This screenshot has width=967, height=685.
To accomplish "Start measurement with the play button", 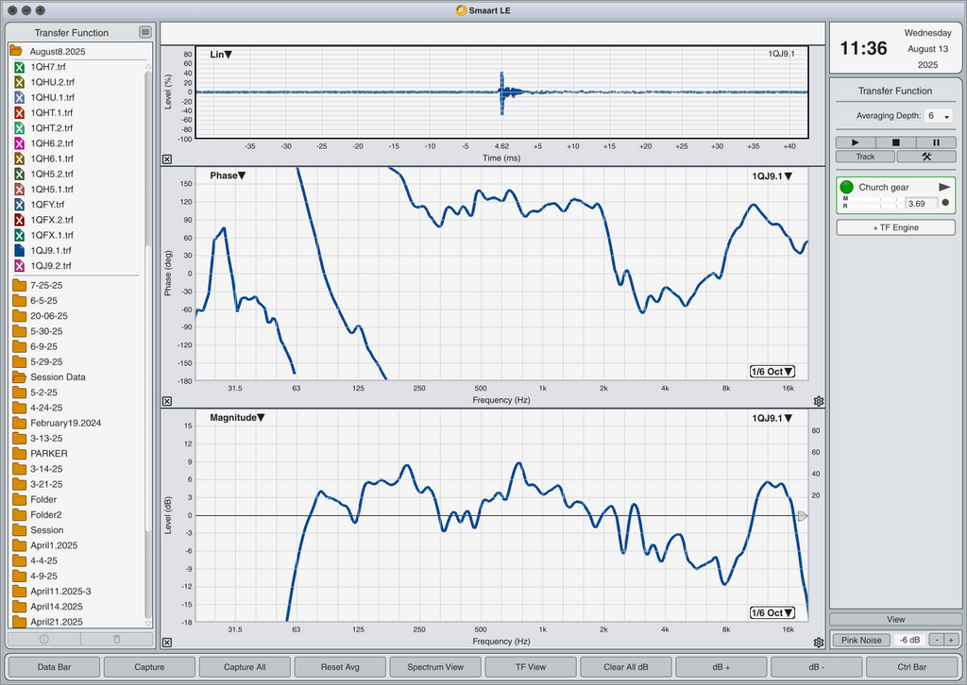I will pos(856,142).
